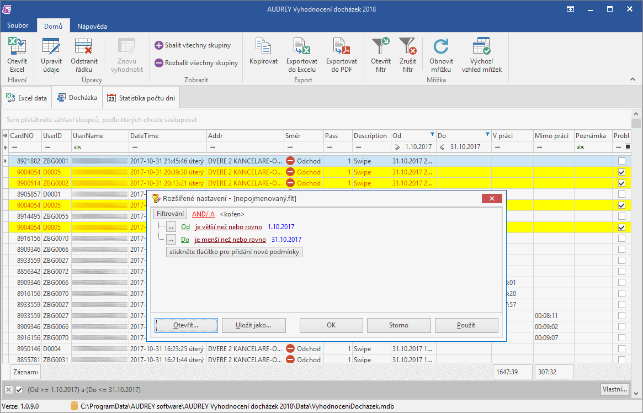Click the AUDREY app icon in title bar
643x413 pixels.
6,9
